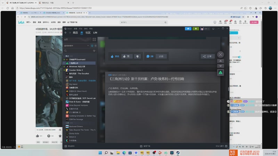Screen dimensions: 278x156
Task: Click the thumbs-up 赞 button
Action: click(x=127, y=57)
